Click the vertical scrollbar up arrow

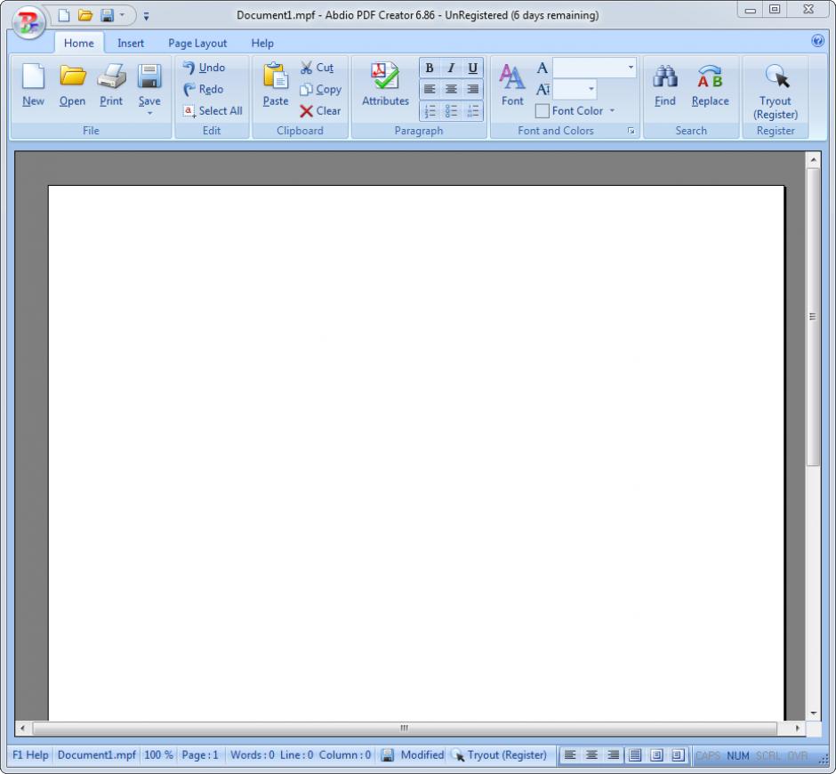(x=813, y=159)
